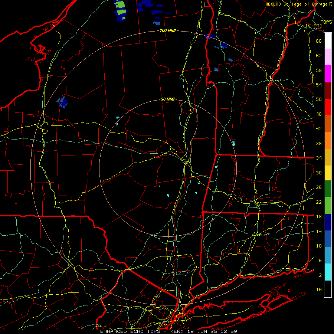Click the legend value "58"
334x334 pixels.
[x=319, y=70]
